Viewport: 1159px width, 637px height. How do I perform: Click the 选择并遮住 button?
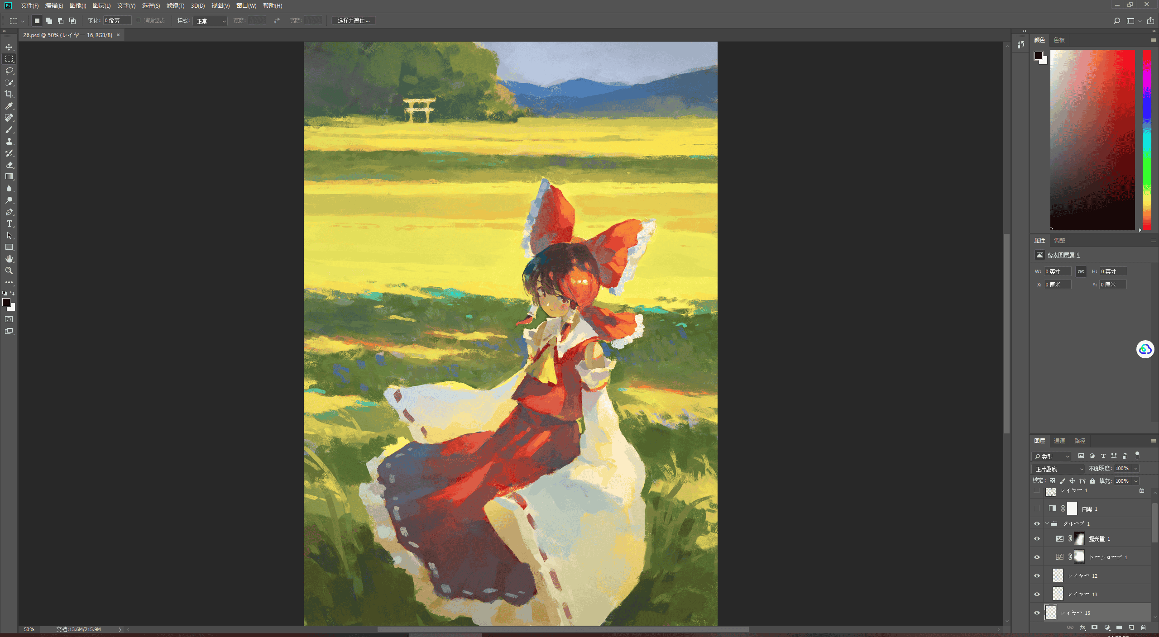point(354,20)
